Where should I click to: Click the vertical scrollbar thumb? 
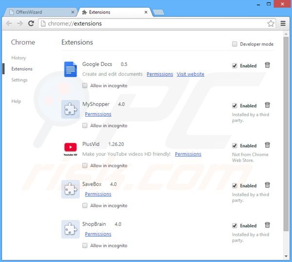[286, 134]
